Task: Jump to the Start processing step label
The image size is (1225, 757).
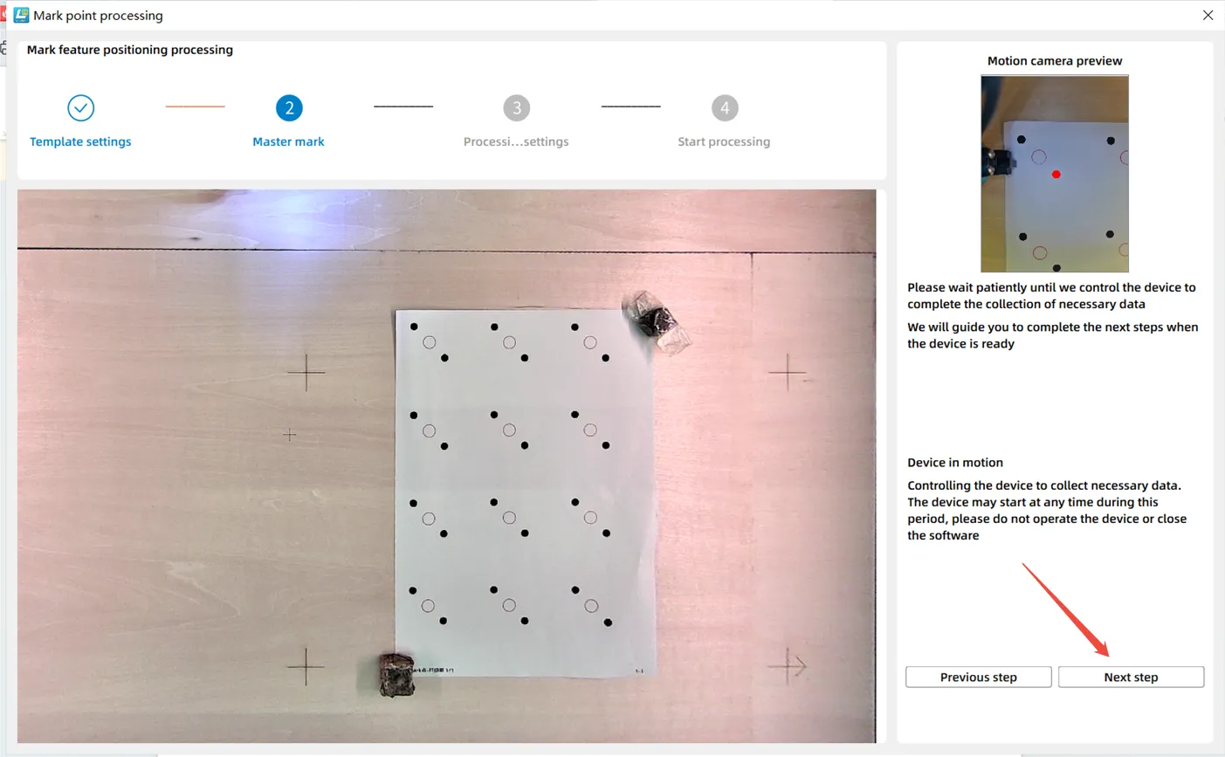Action: (724, 141)
